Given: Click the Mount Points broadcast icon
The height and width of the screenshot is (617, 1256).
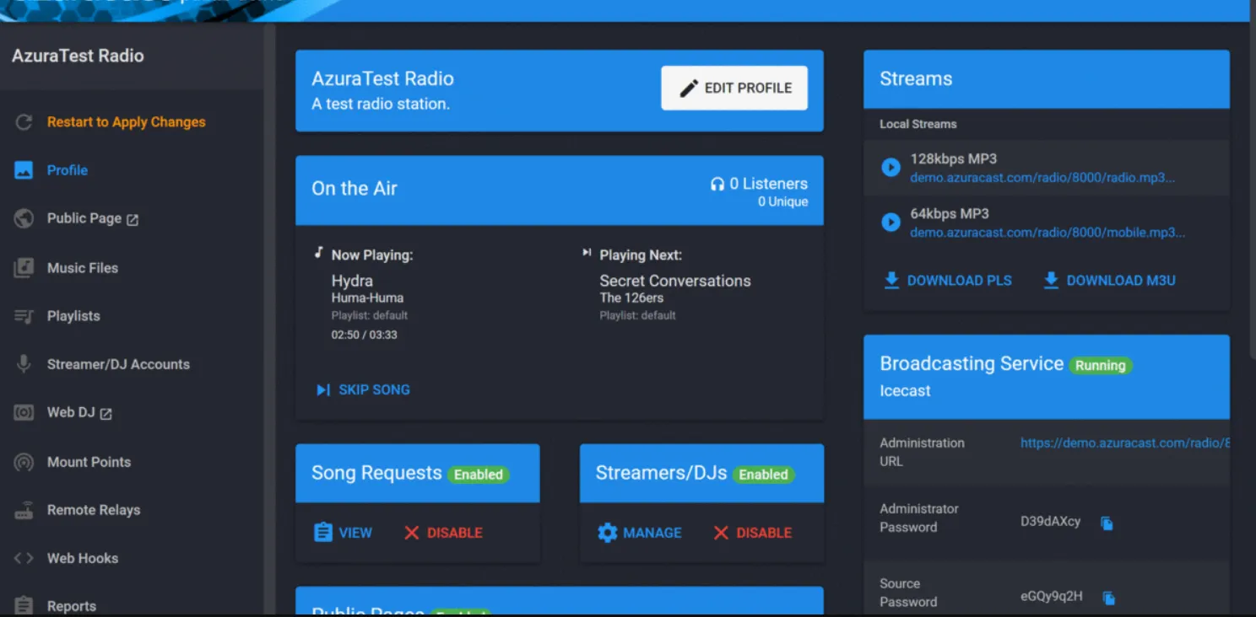Looking at the screenshot, I should click(24, 462).
